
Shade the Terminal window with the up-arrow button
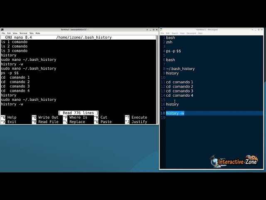147,30
